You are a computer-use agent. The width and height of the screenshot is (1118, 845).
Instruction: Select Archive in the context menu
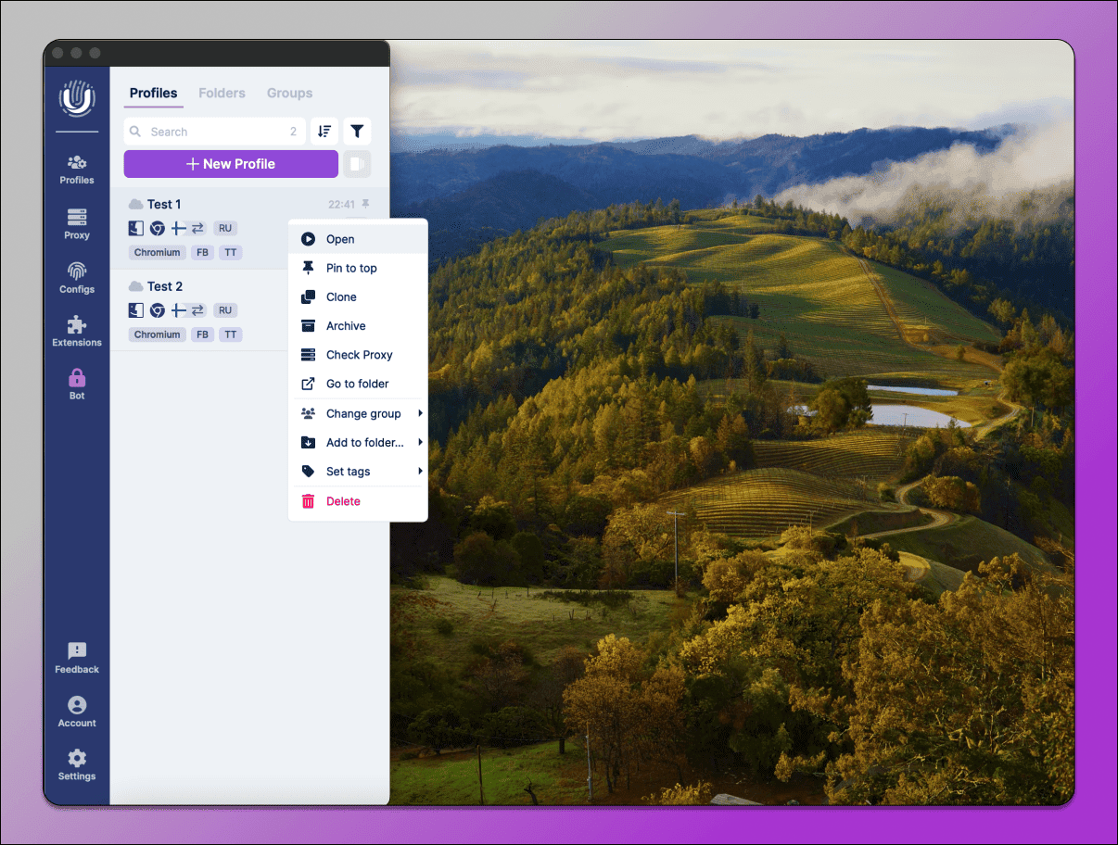pyautogui.click(x=358, y=326)
